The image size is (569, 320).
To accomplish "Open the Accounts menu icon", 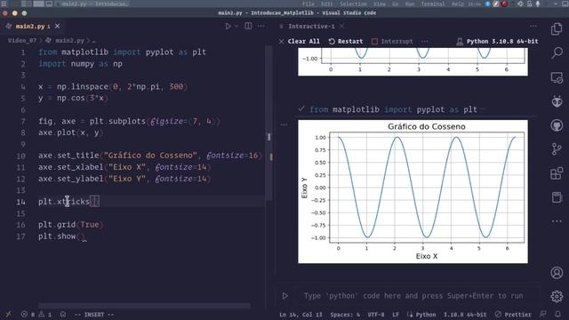I will click(x=557, y=273).
